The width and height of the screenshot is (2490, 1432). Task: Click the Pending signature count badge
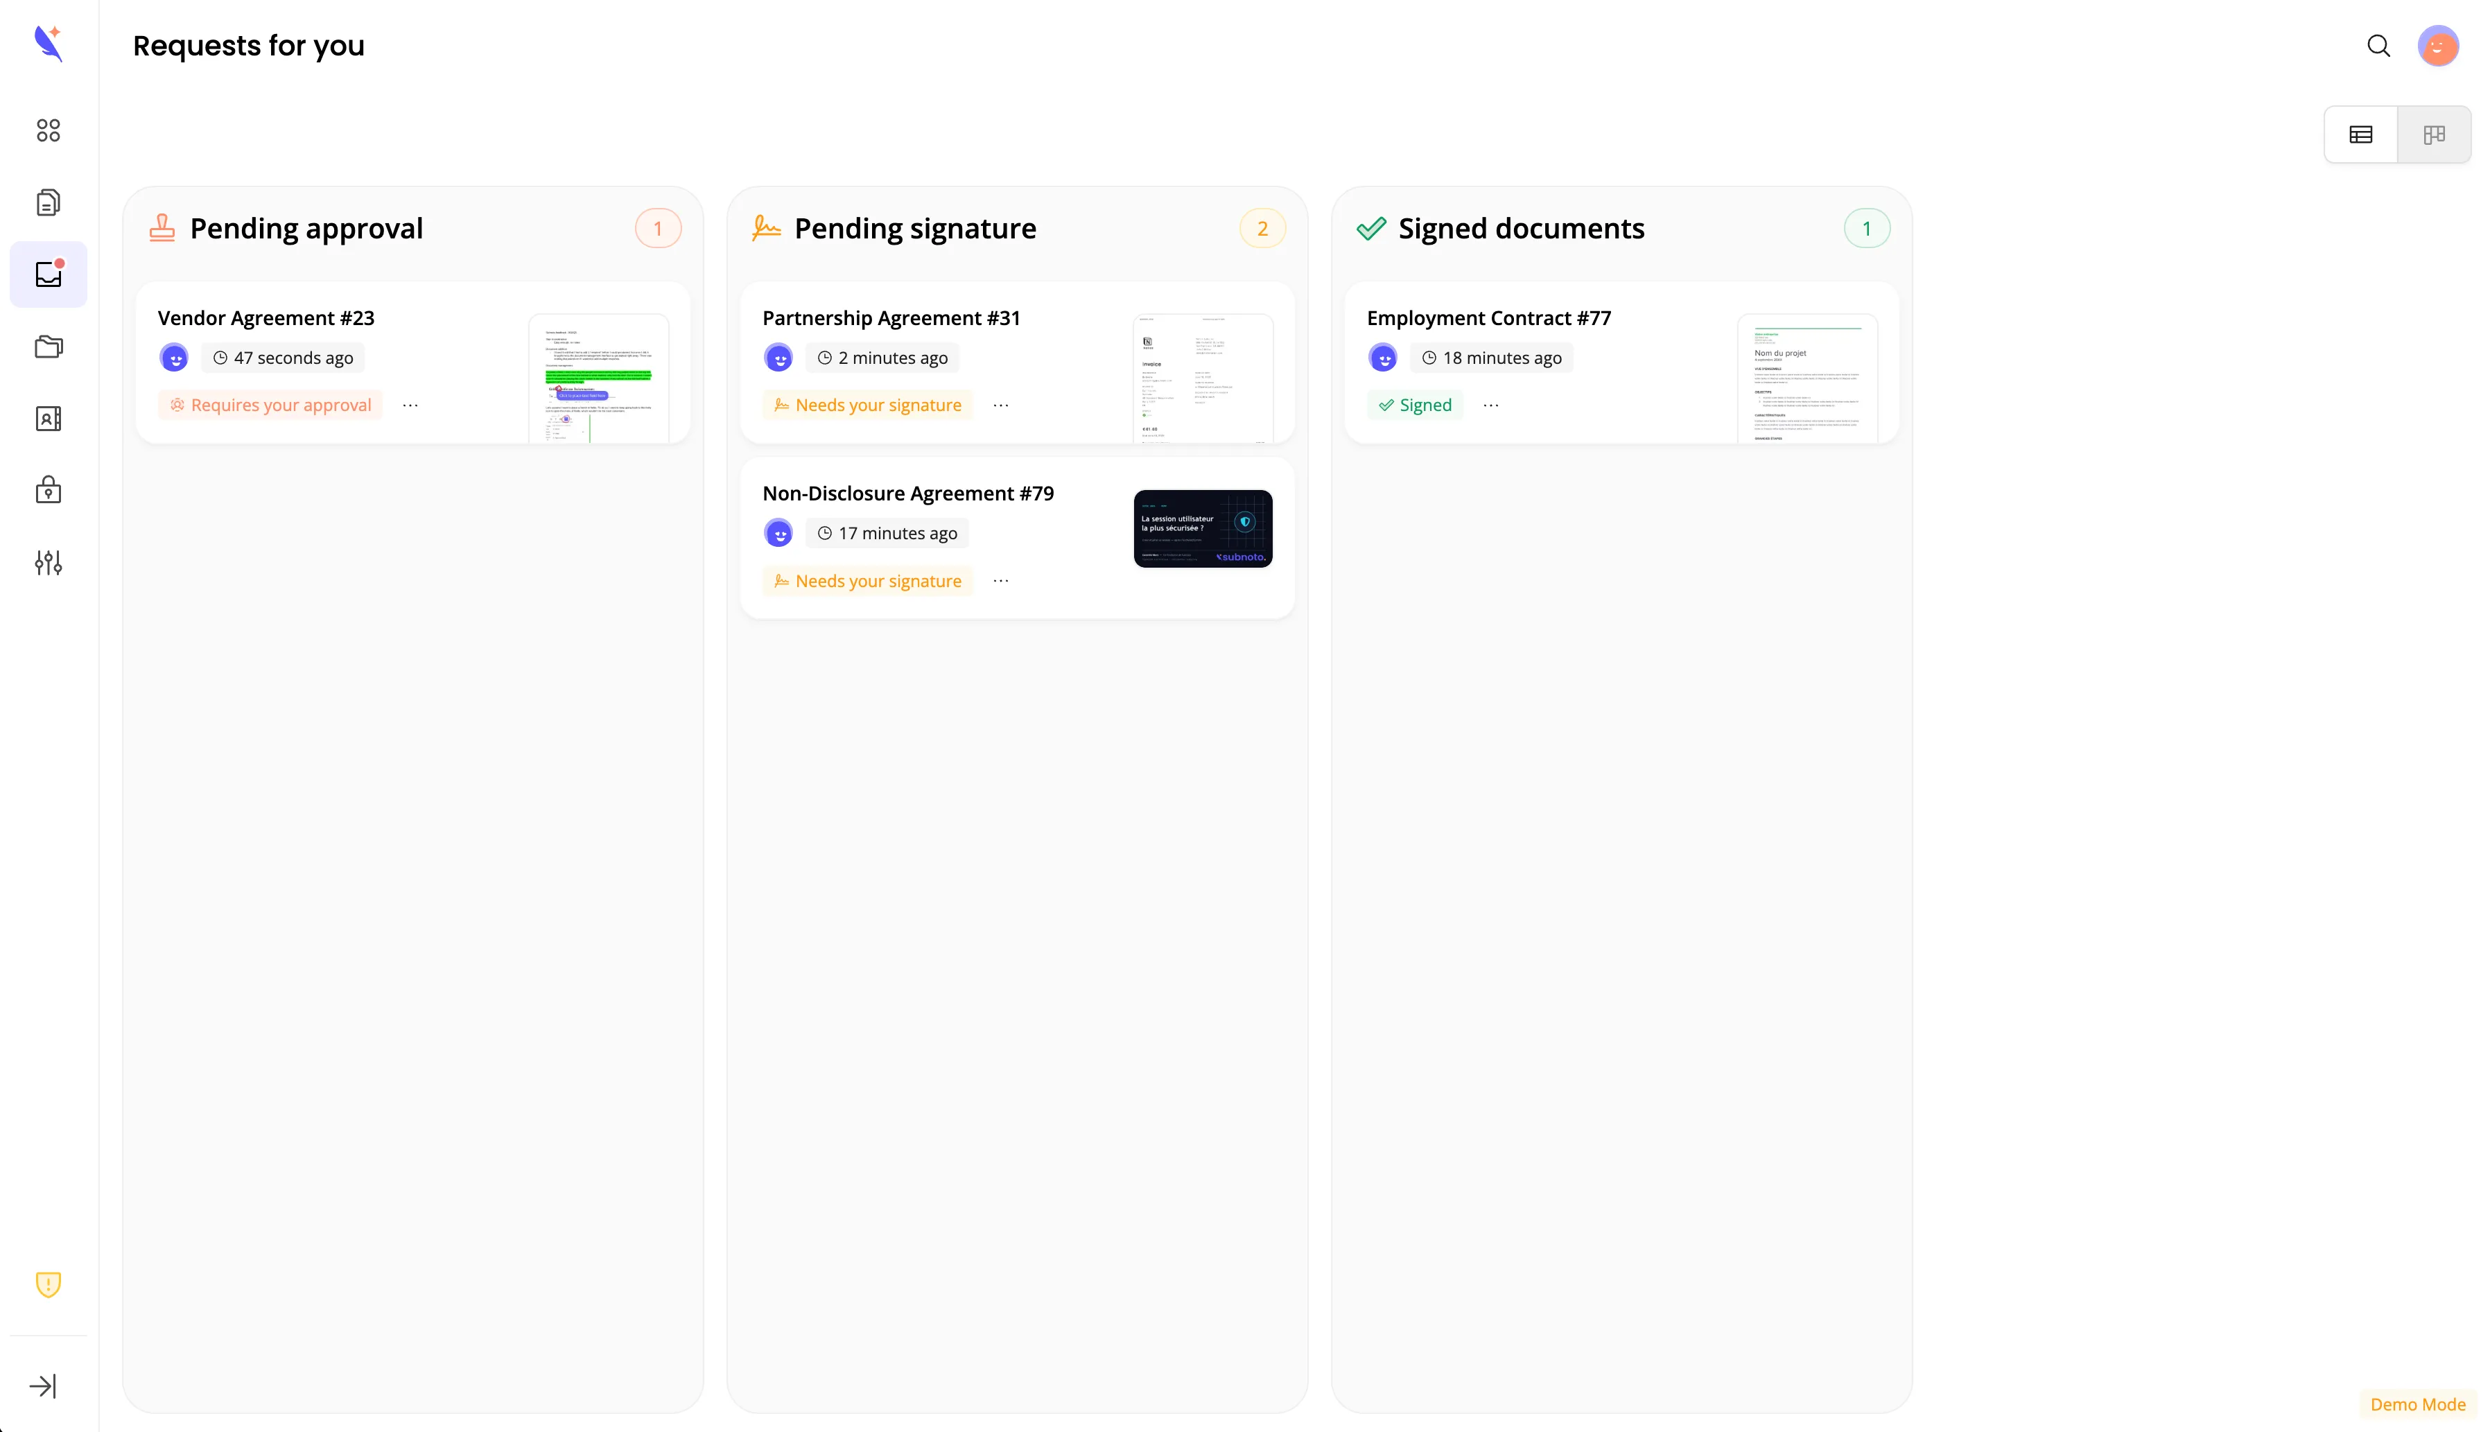click(1263, 228)
